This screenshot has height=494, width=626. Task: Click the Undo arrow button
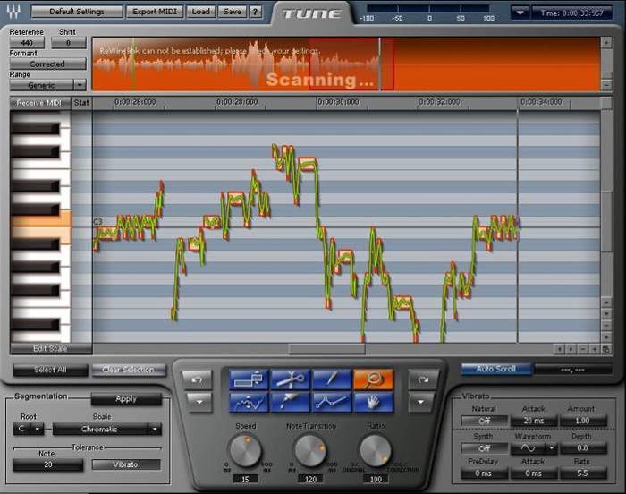(198, 379)
